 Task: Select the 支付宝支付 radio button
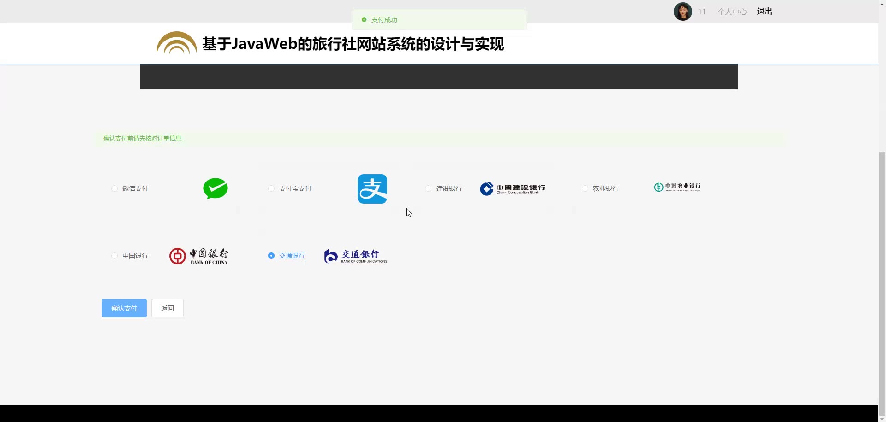271,188
